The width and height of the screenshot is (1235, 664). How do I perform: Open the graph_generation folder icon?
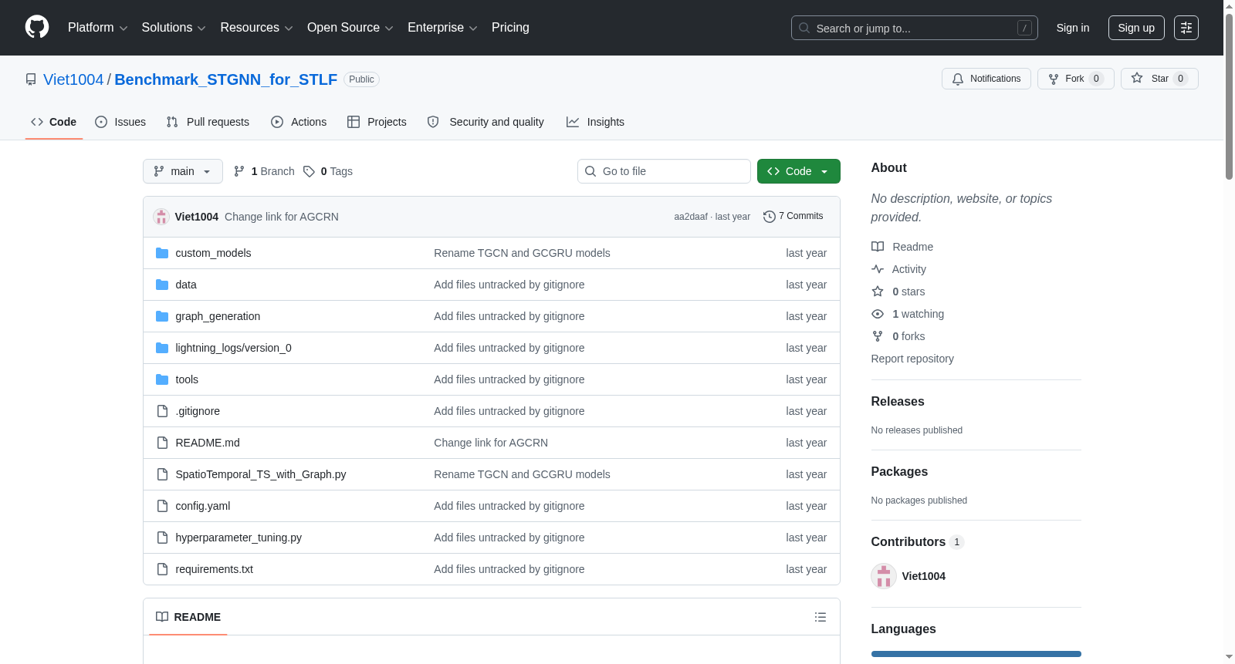click(162, 316)
